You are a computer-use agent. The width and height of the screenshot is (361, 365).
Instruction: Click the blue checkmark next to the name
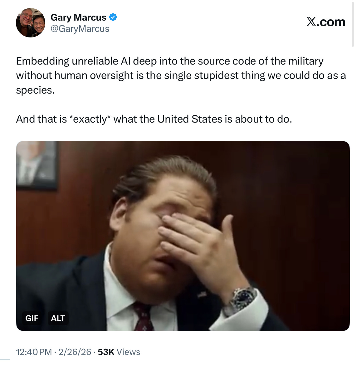113,17
